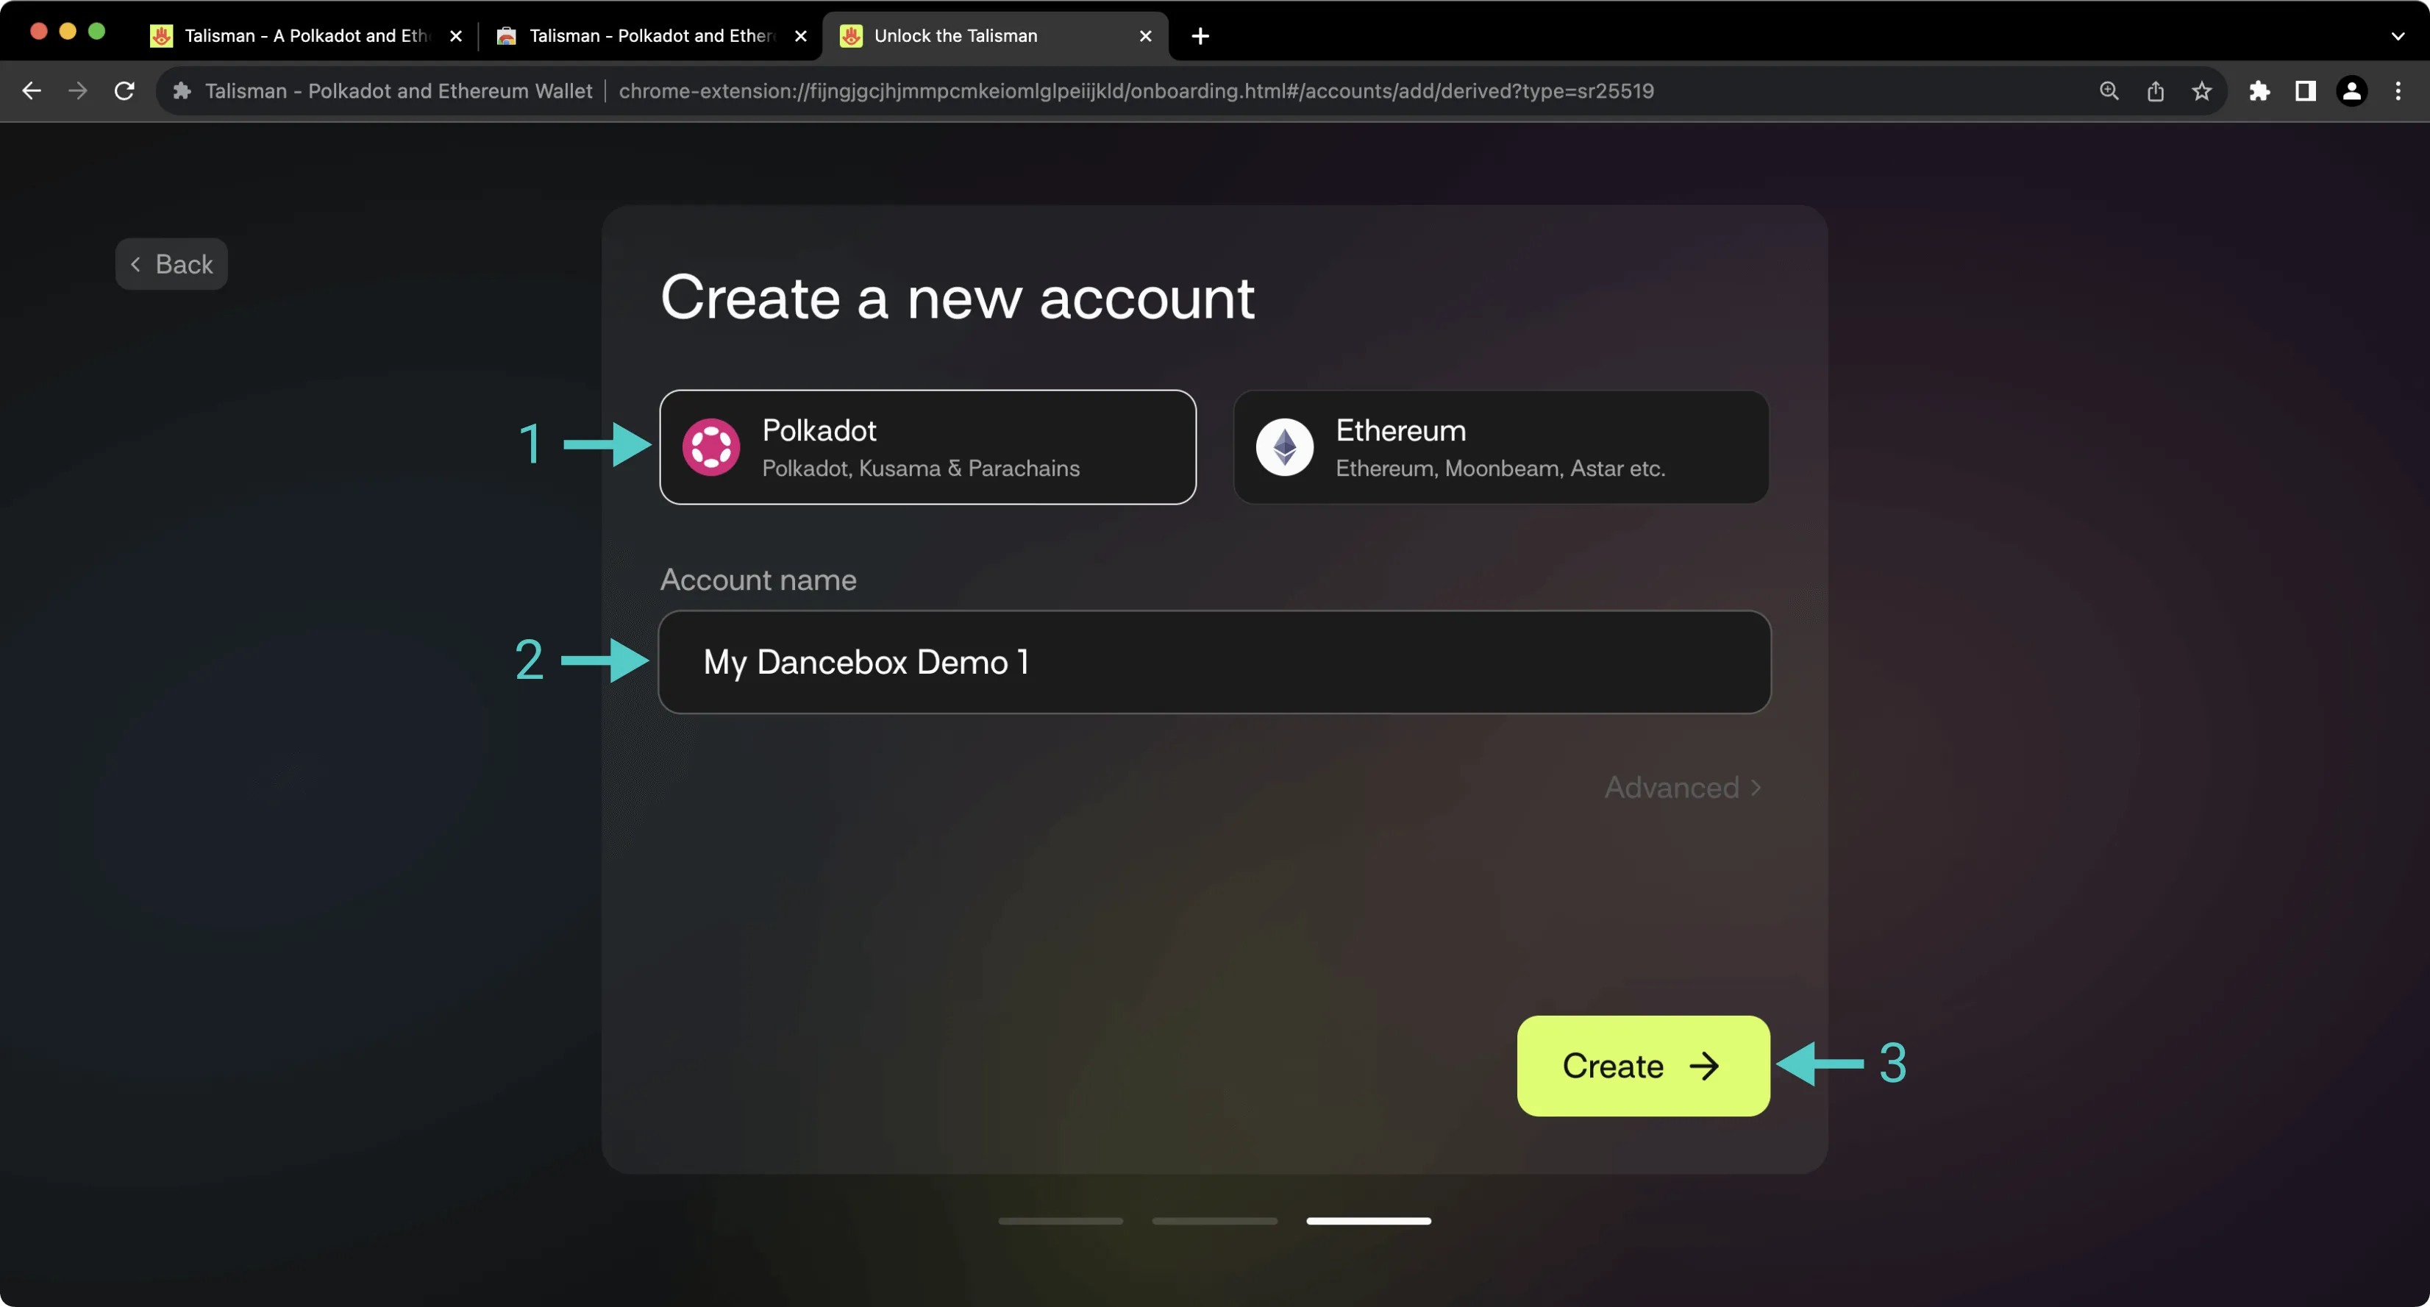Click the "Create a new account" heading
Viewport: 2430px width, 1307px height.
[958, 298]
